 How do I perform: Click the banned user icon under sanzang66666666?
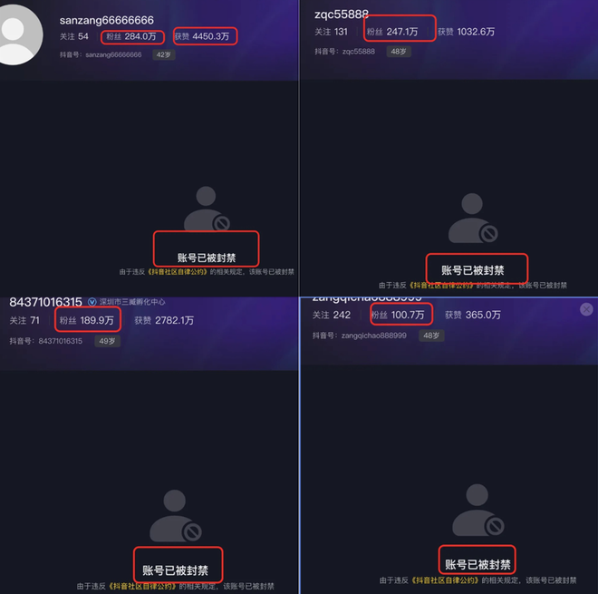click(207, 209)
